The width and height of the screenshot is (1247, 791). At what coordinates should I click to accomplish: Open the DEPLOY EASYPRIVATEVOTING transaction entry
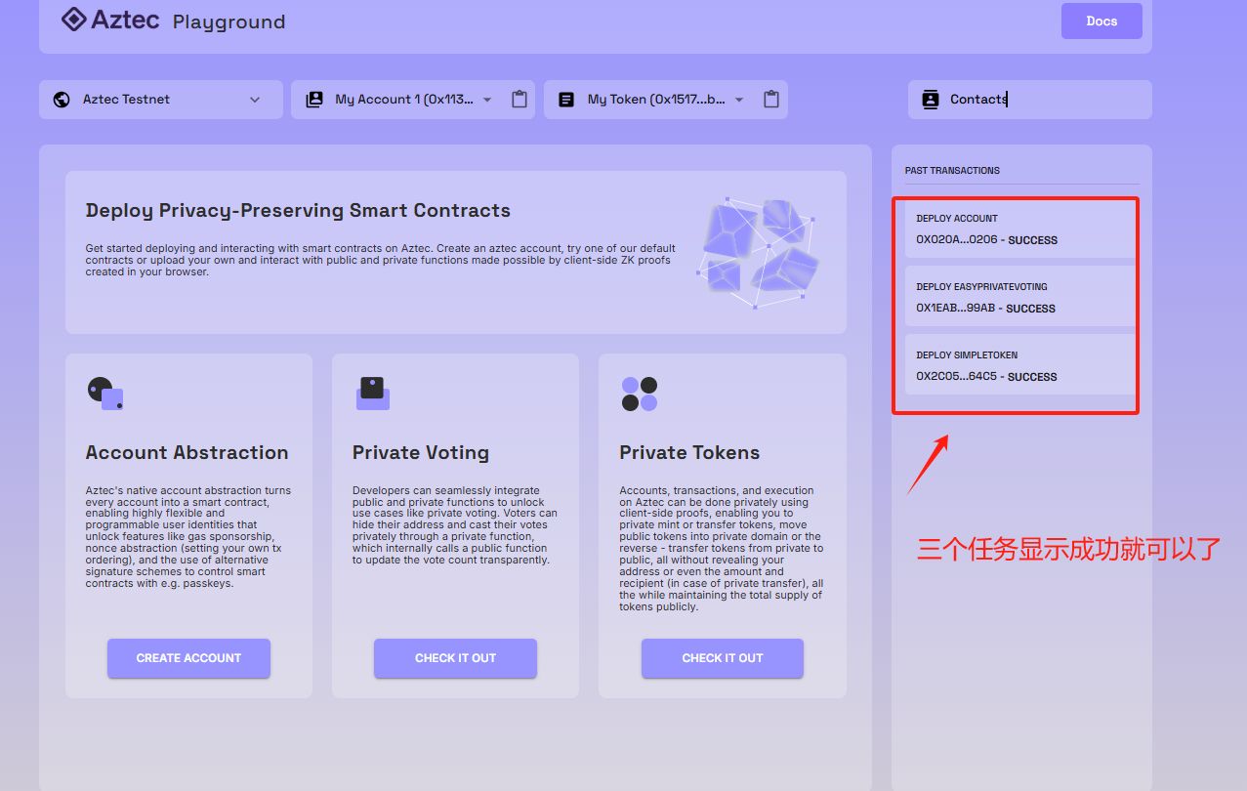[x=1021, y=297]
